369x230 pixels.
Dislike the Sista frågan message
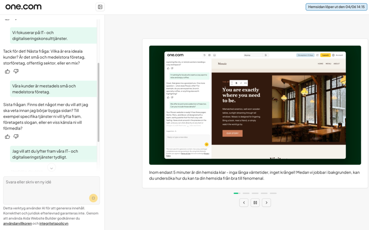click(x=16, y=136)
